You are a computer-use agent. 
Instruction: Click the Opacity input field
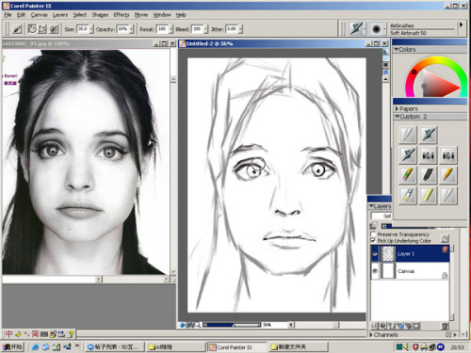(122, 29)
